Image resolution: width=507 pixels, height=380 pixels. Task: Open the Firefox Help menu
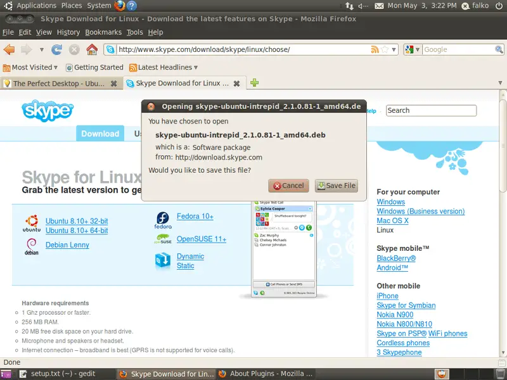[155, 32]
